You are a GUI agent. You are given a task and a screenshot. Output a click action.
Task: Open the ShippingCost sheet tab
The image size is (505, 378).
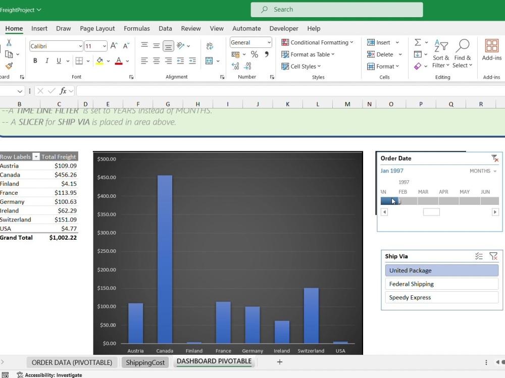145,362
